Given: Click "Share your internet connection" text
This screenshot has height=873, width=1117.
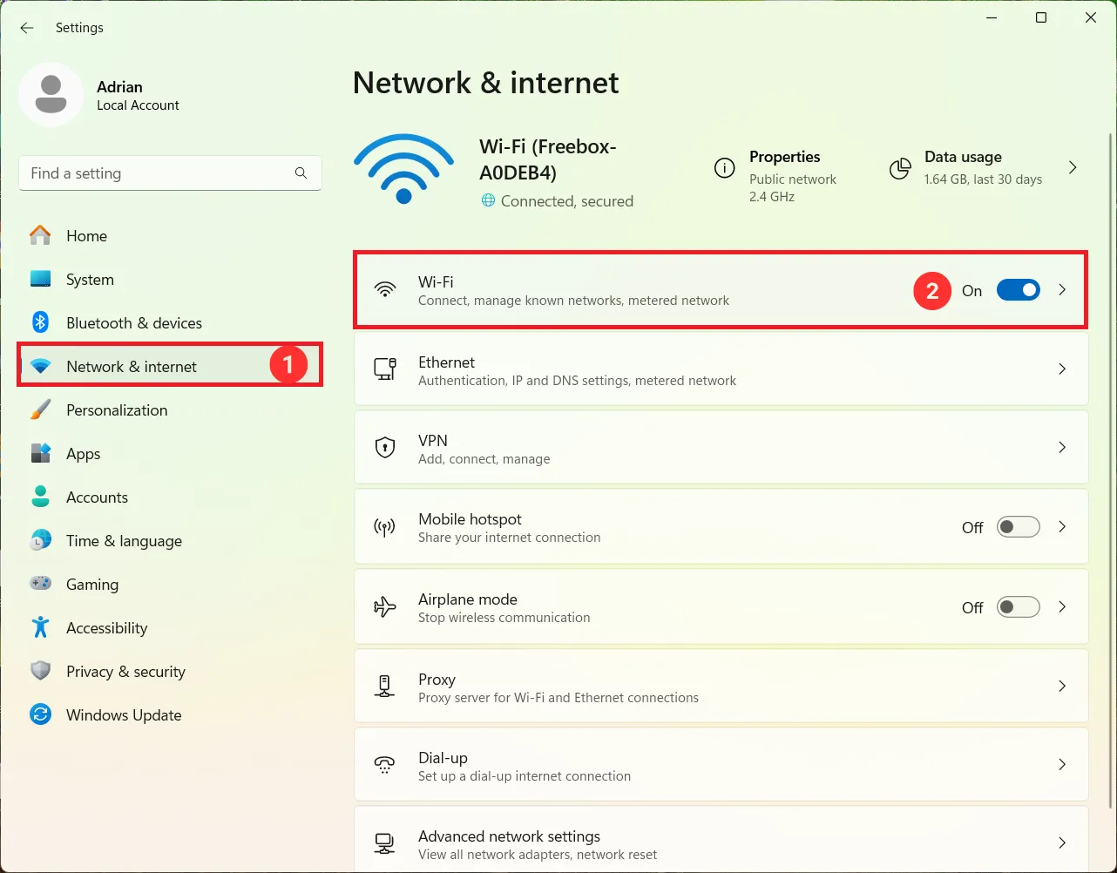Looking at the screenshot, I should [x=509, y=538].
